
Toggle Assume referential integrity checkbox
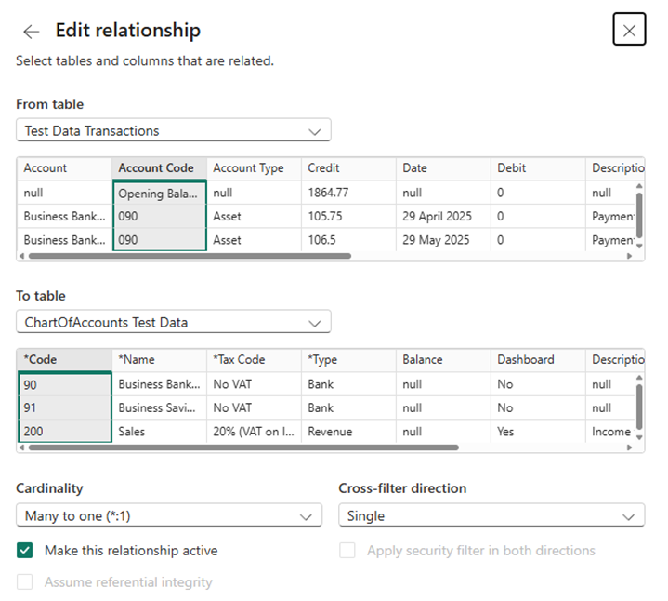(25, 582)
